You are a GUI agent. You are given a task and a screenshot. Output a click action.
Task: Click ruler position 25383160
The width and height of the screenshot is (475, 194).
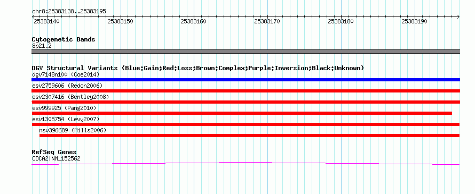193,21
